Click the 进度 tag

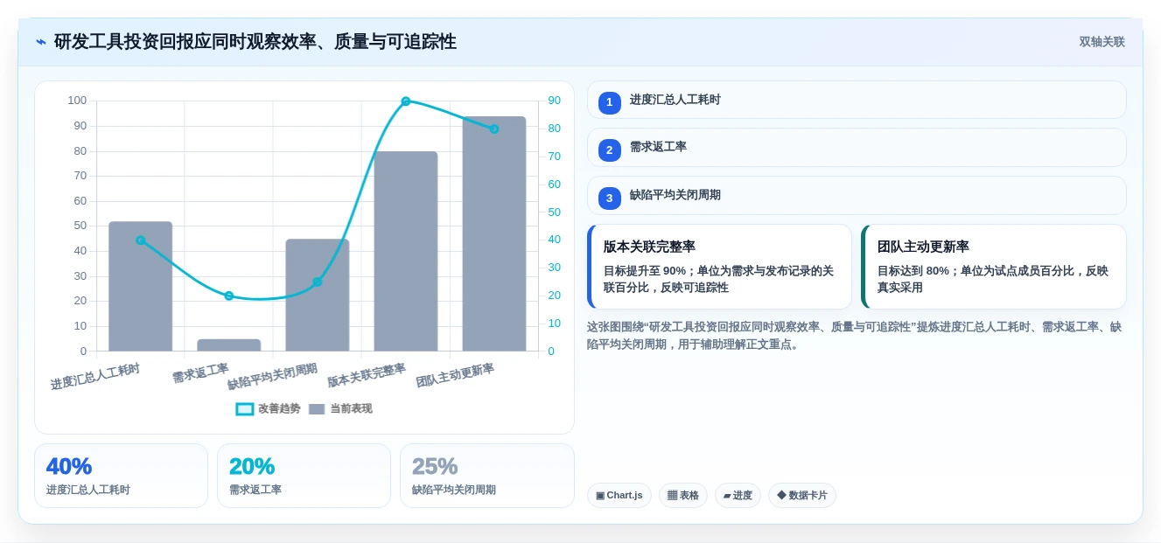[x=738, y=495]
